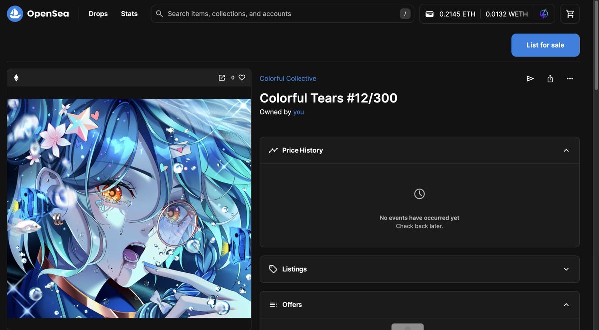
Task: Click the Ethereum chain icon
Action: (16, 78)
